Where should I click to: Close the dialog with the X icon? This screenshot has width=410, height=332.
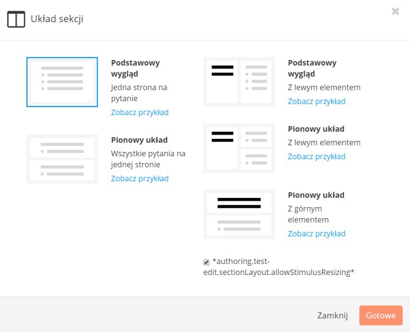(x=395, y=11)
